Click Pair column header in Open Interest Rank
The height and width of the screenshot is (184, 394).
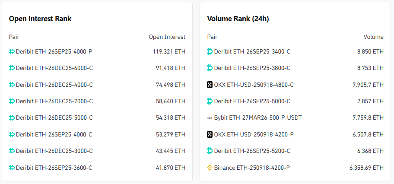[x=14, y=37]
